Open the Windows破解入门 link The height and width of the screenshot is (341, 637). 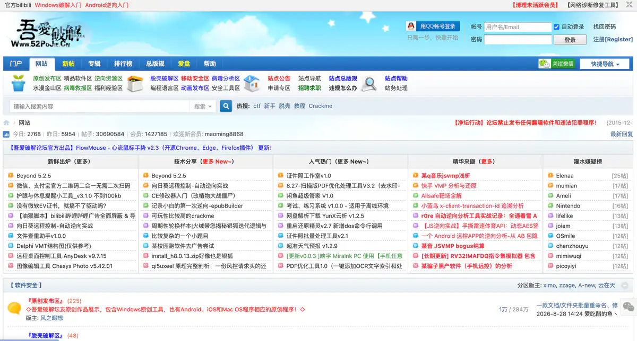coord(58,5)
